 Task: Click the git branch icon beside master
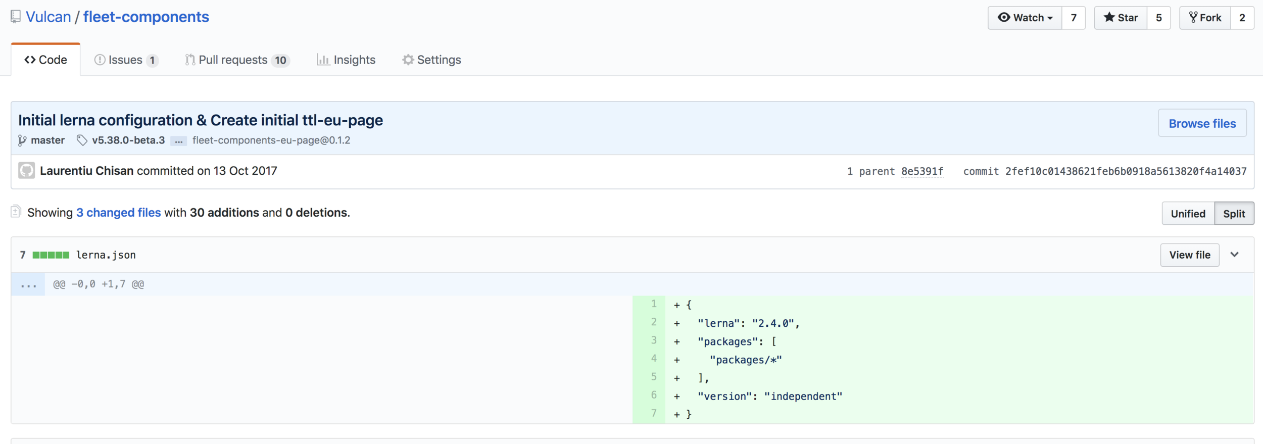coord(22,140)
